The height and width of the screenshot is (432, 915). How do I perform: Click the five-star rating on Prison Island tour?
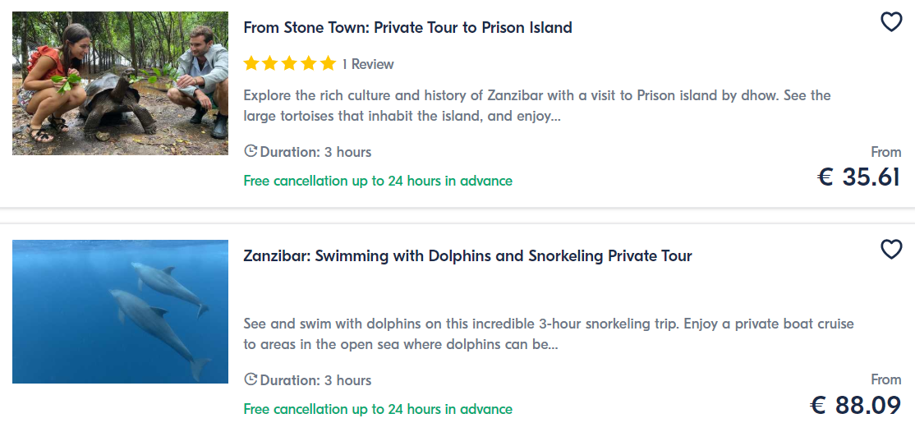coord(290,63)
